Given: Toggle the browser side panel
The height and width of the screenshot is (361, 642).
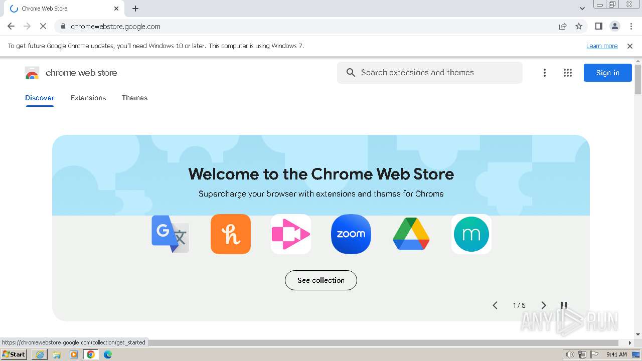Looking at the screenshot, I should [599, 26].
